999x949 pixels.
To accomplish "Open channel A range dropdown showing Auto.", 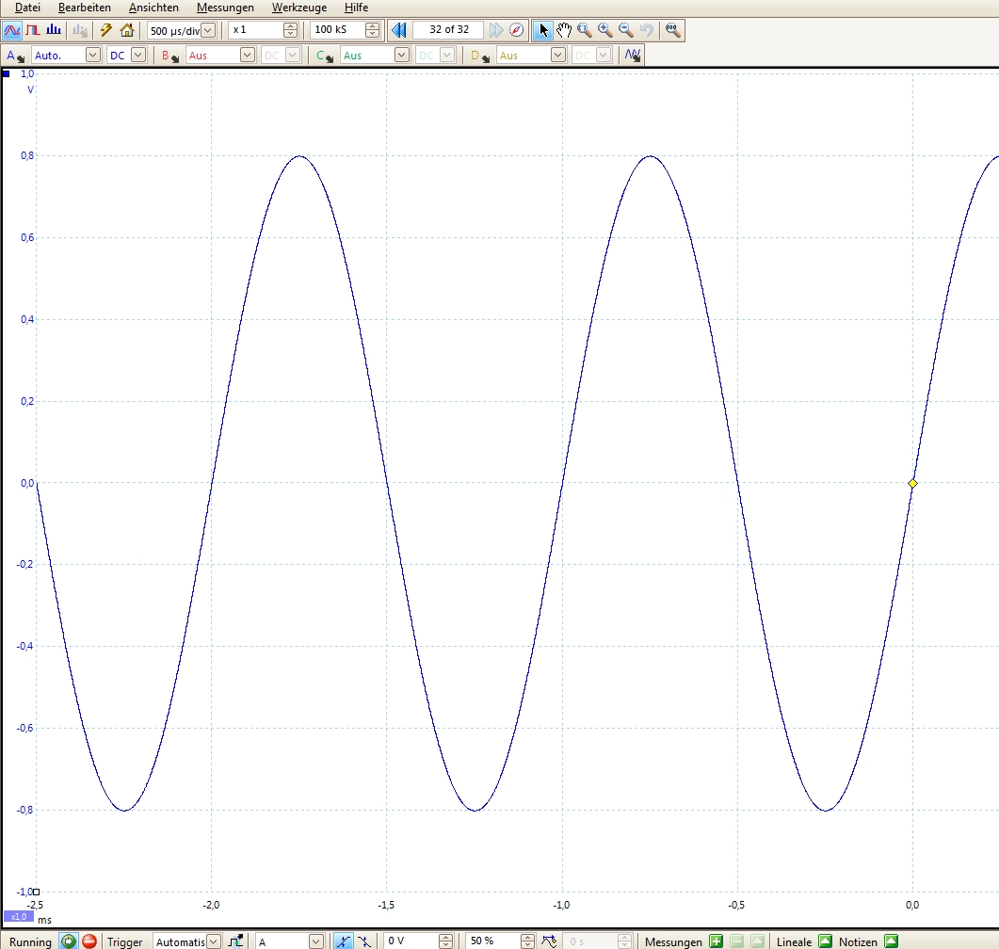I will pos(92,56).
